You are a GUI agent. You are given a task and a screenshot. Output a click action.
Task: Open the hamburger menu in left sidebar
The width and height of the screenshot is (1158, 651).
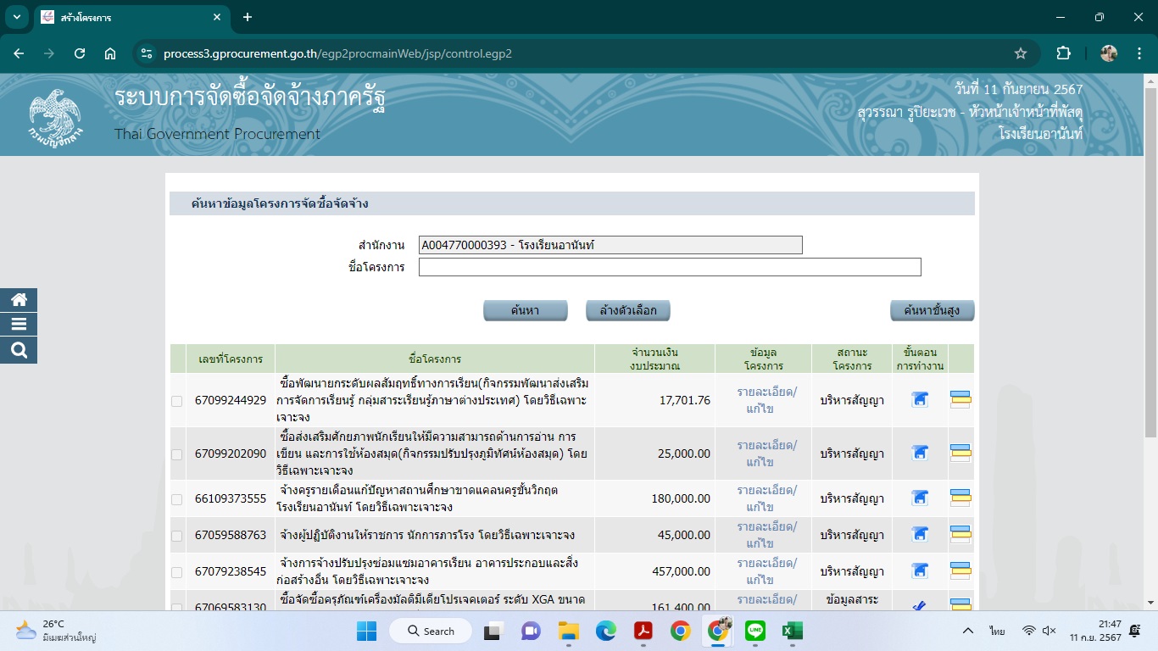click(x=19, y=325)
